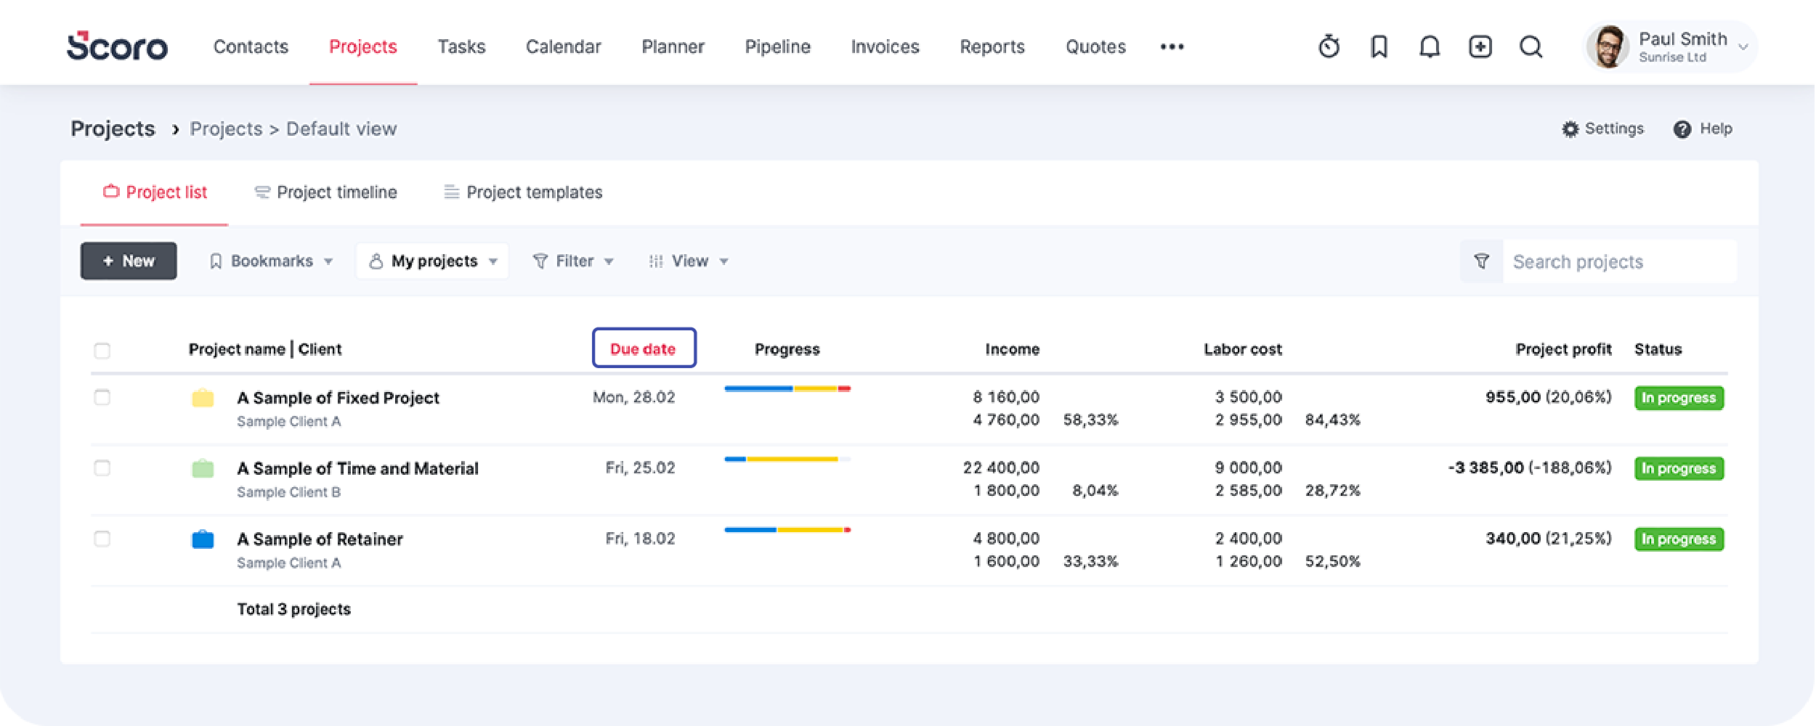This screenshot has height=726, width=1816.
Task: Click the search filter funnel icon
Action: point(1481,261)
